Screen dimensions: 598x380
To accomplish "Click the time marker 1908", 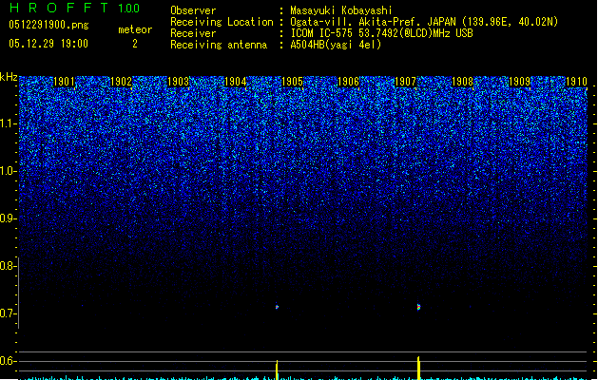I will (x=462, y=81).
